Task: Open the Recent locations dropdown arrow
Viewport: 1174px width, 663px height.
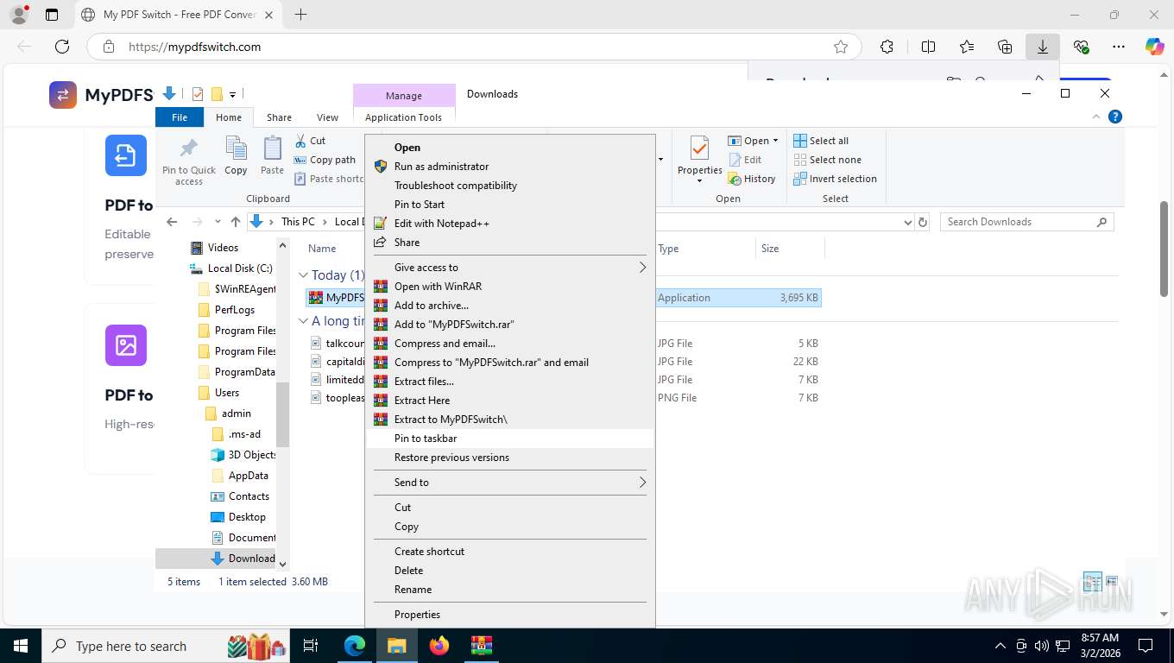Action: click(x=218, y=222)
